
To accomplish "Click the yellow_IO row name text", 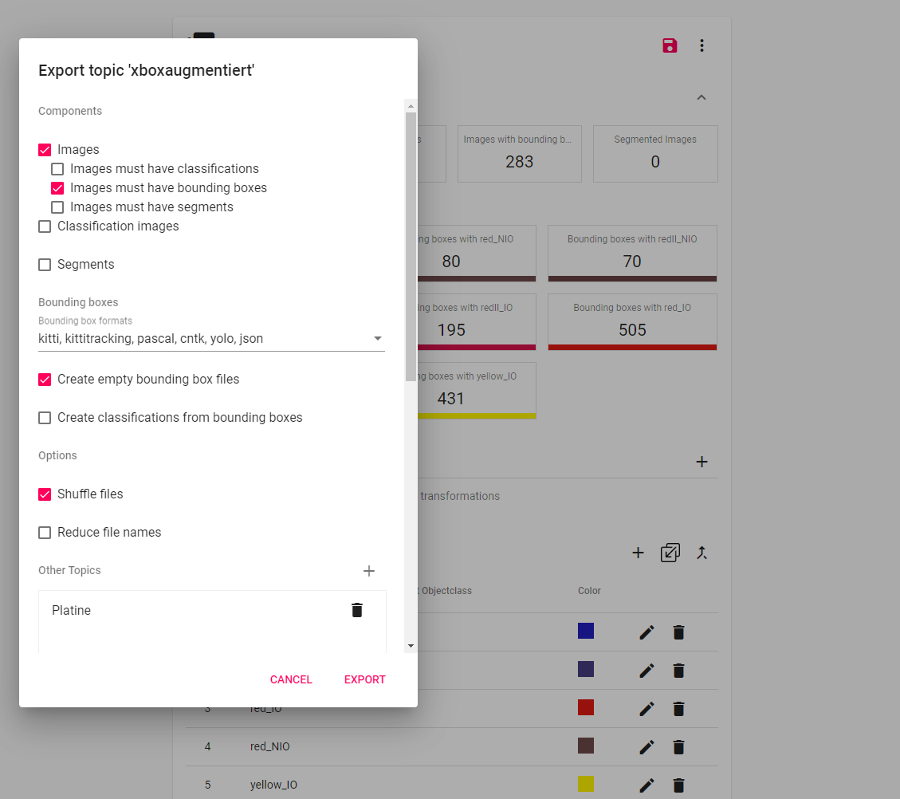I will (x=273, y=785).
